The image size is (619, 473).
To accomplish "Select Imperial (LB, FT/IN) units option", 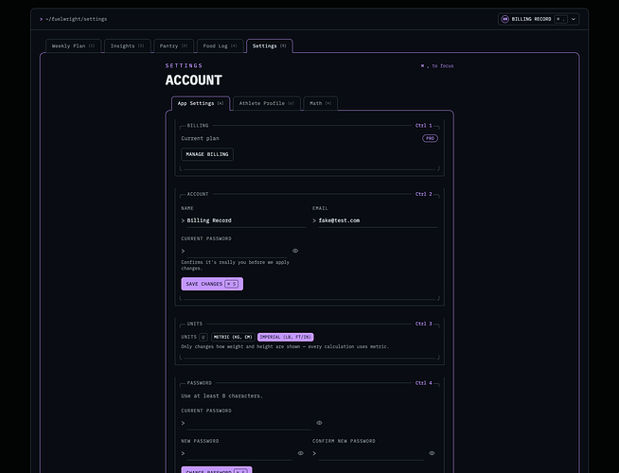I will [286, 337].
